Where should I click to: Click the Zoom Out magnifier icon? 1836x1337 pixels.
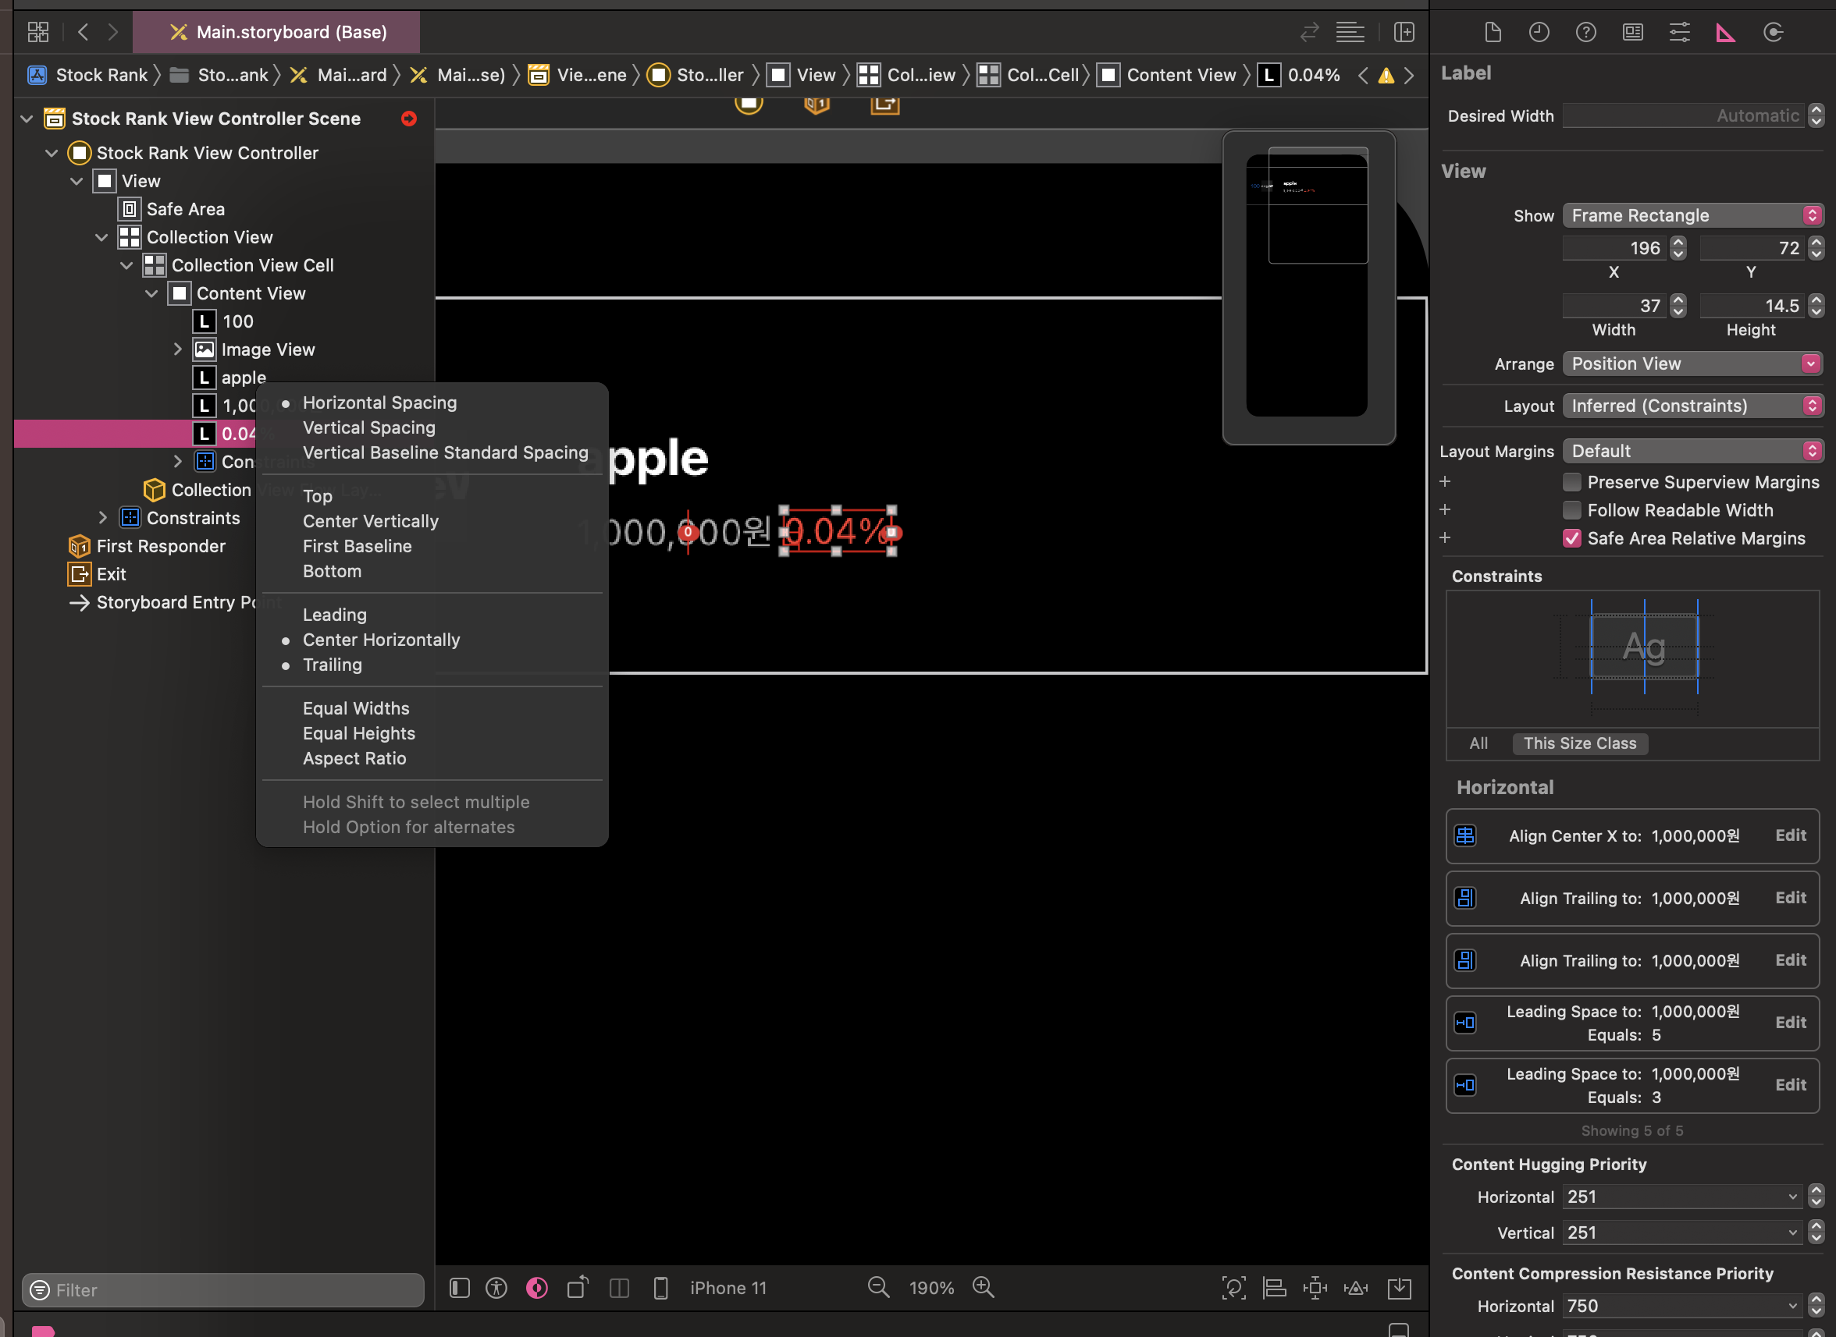pyautogui.click(x=878, y=1287)
